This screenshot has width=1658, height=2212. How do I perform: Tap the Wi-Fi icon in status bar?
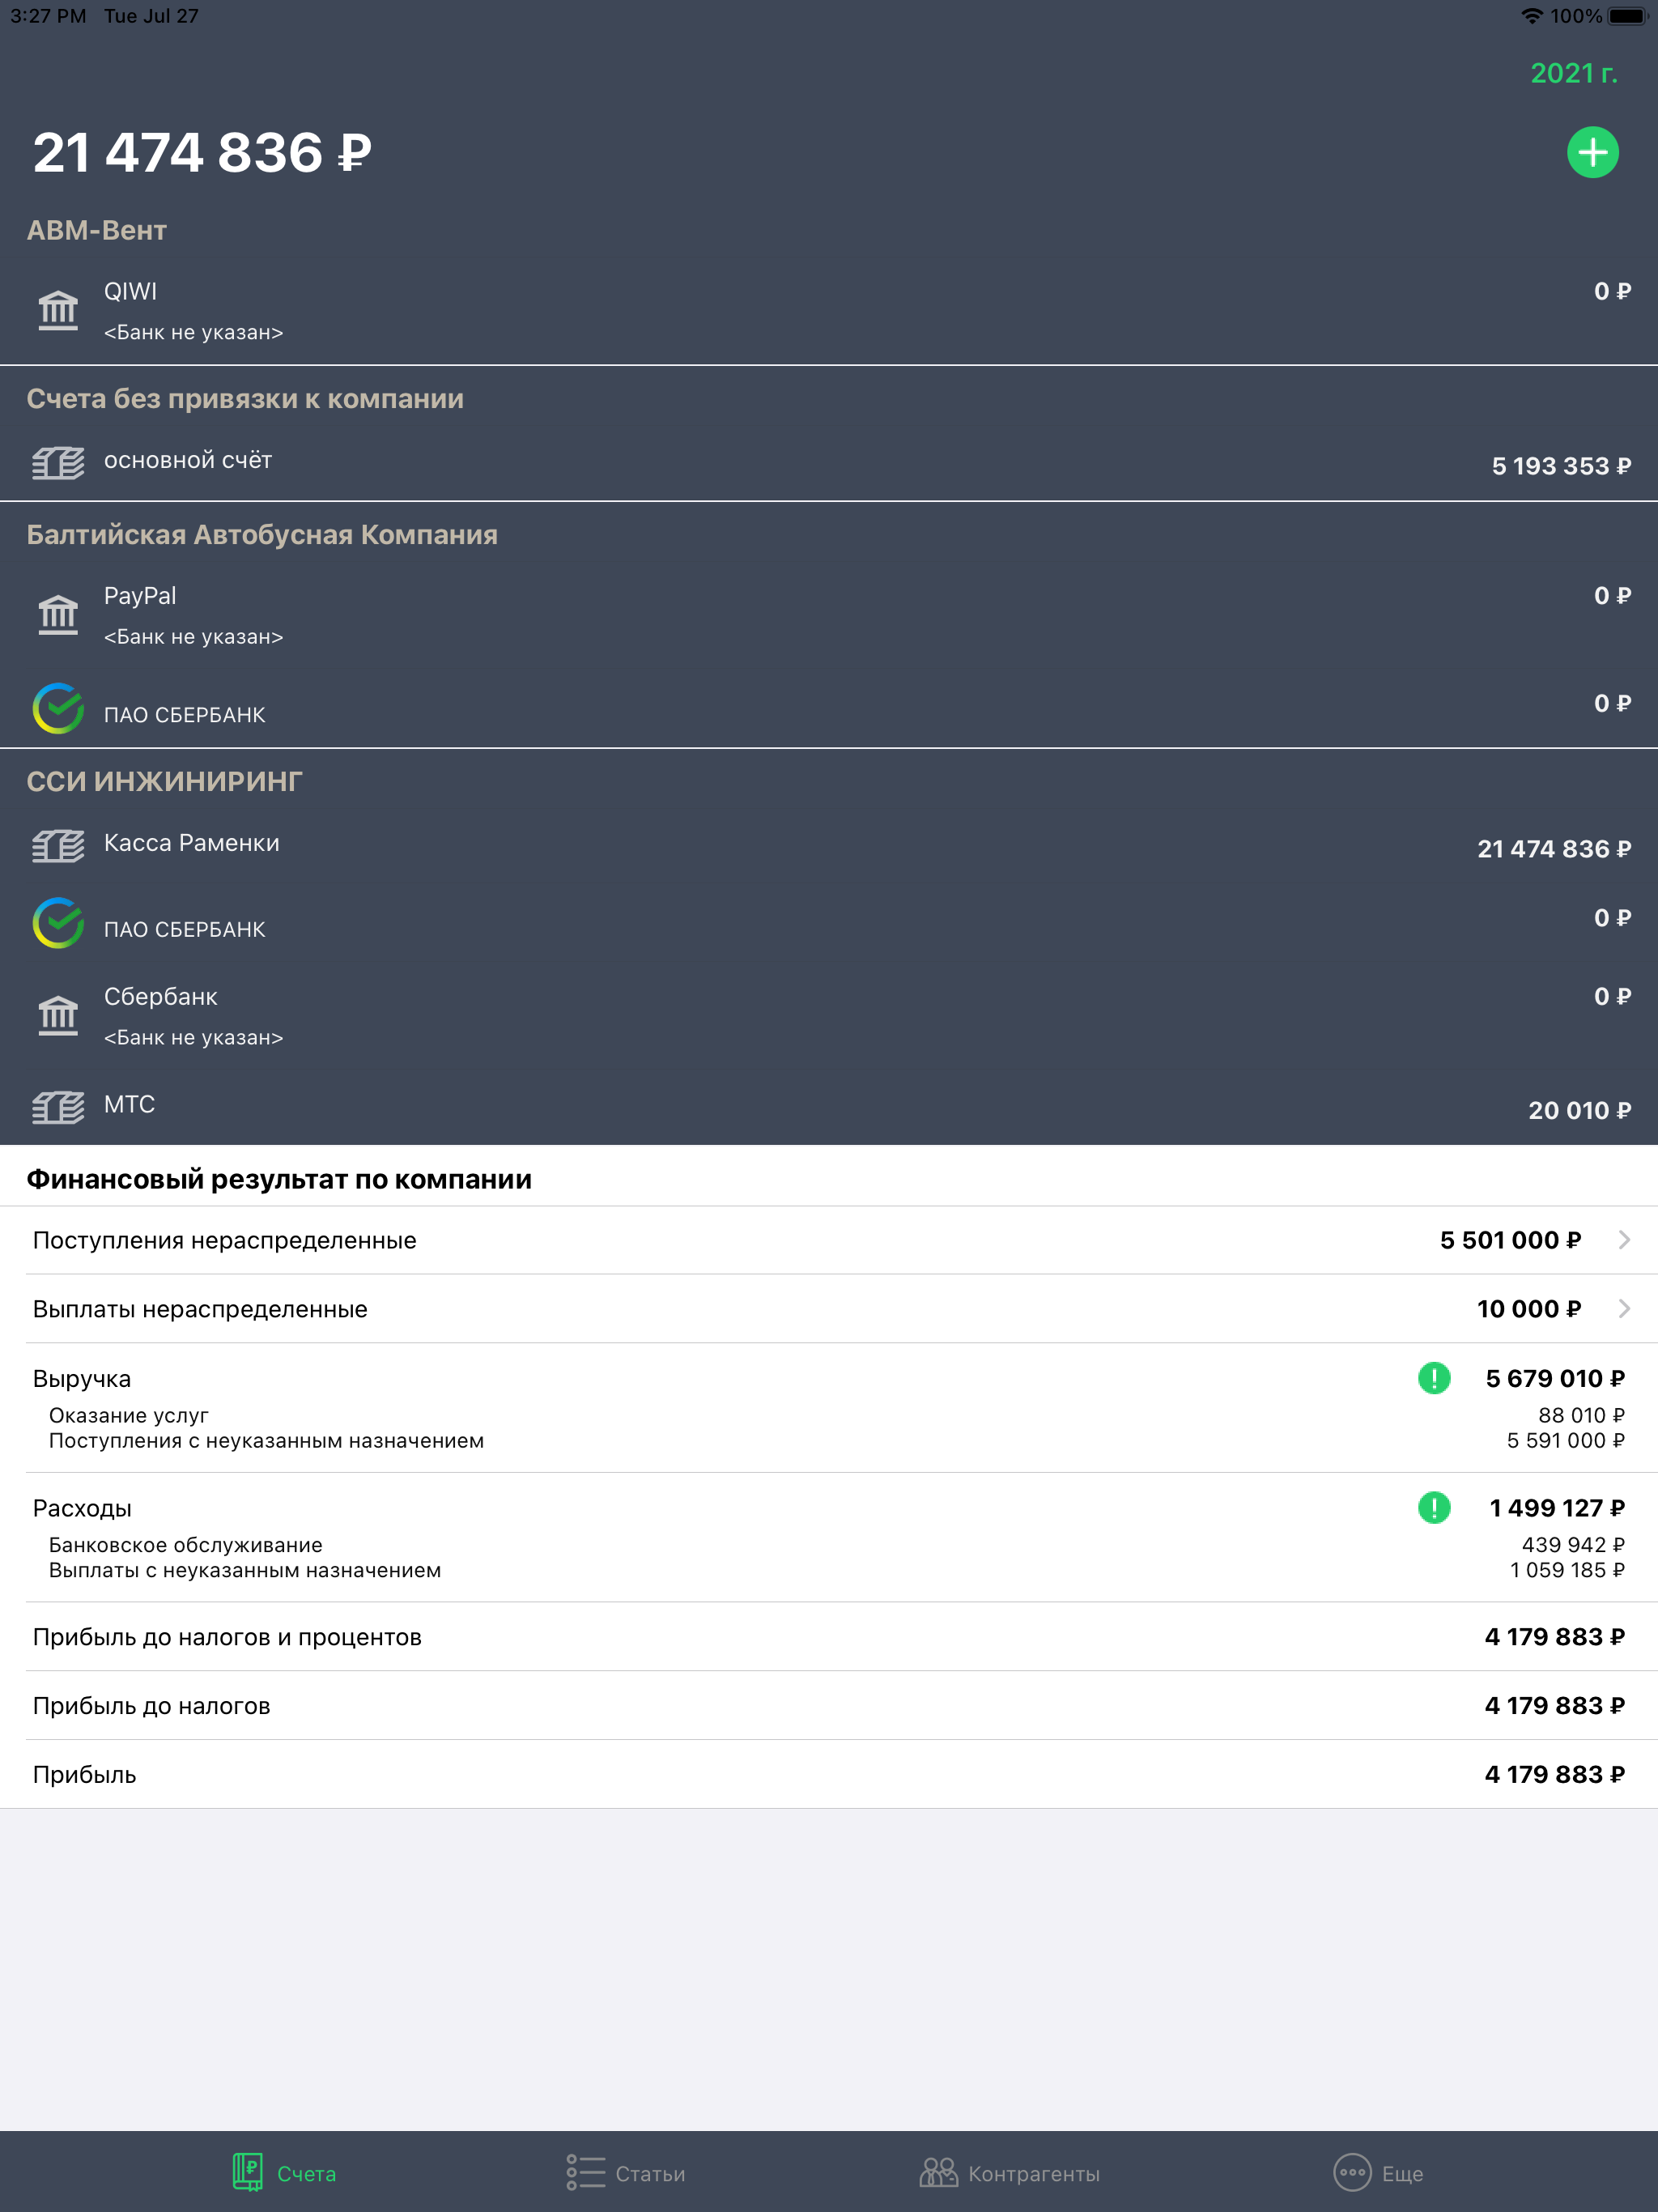pos(1531,16)
